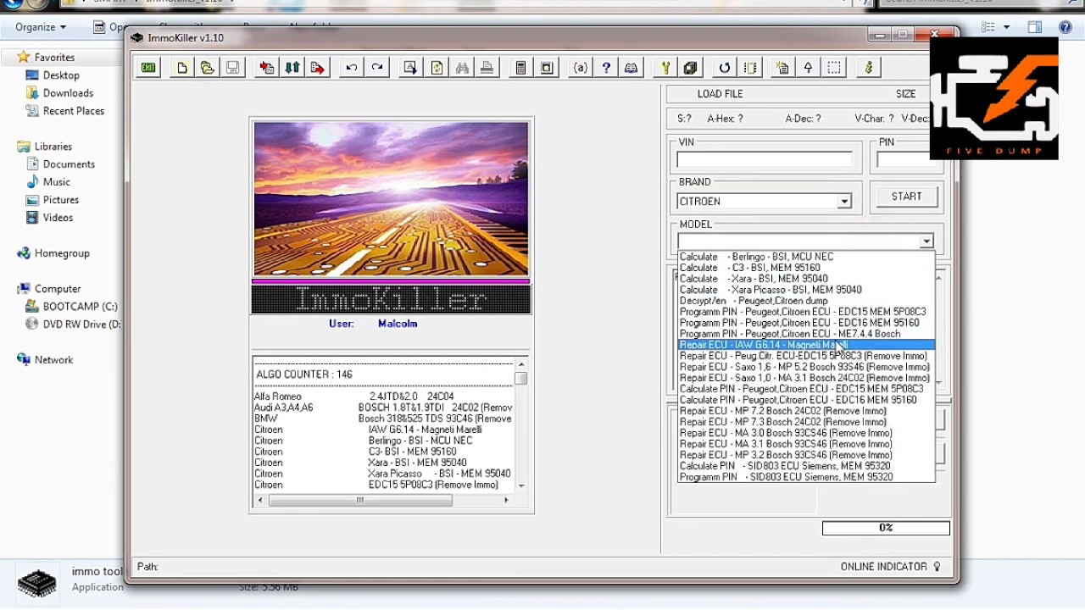Select Repair ECU - Saxo 1,6 MP 5.2 Bosch
Viewport: 1085px width, 610px height.
pos(806,367)
